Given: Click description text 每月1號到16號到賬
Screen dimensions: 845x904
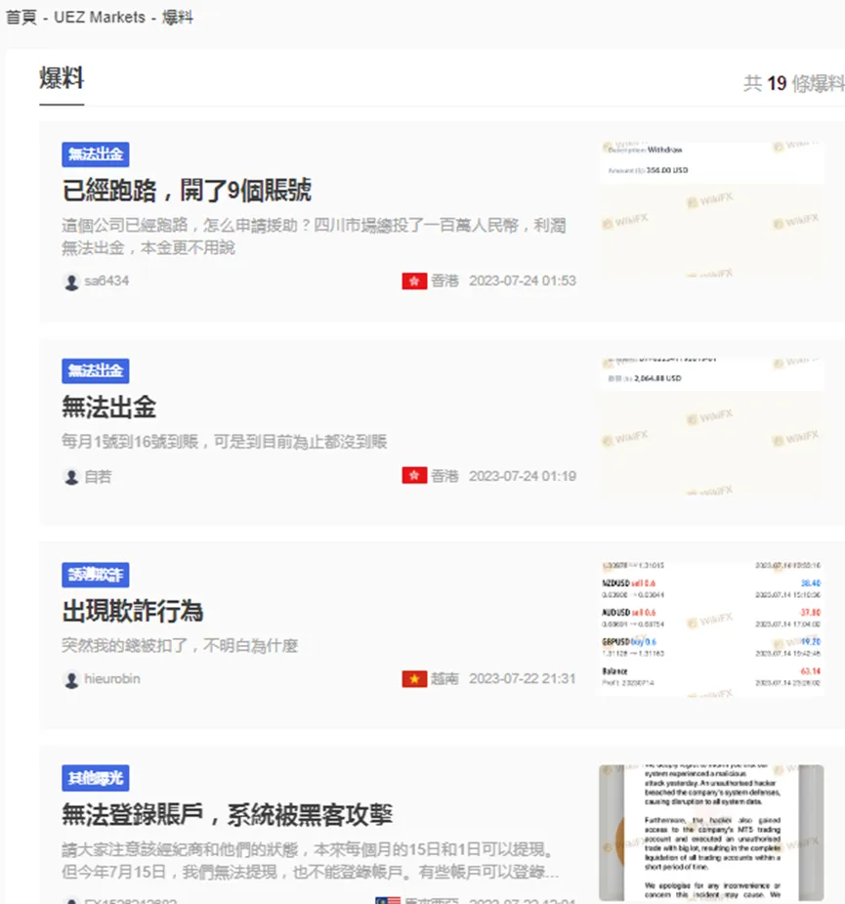Looking at the screenshot, I should point(225,442).
